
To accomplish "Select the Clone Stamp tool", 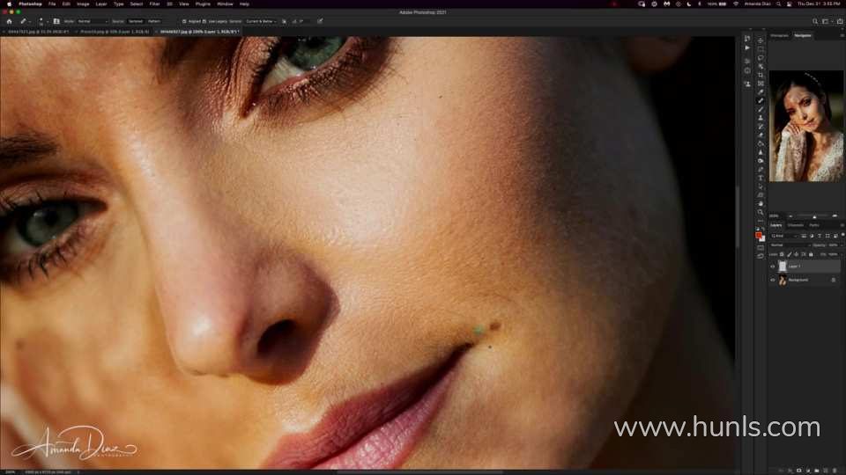I will click(761, 118).
